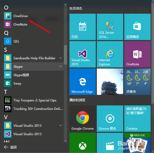Click the 返回 back button

click(10, 147)
